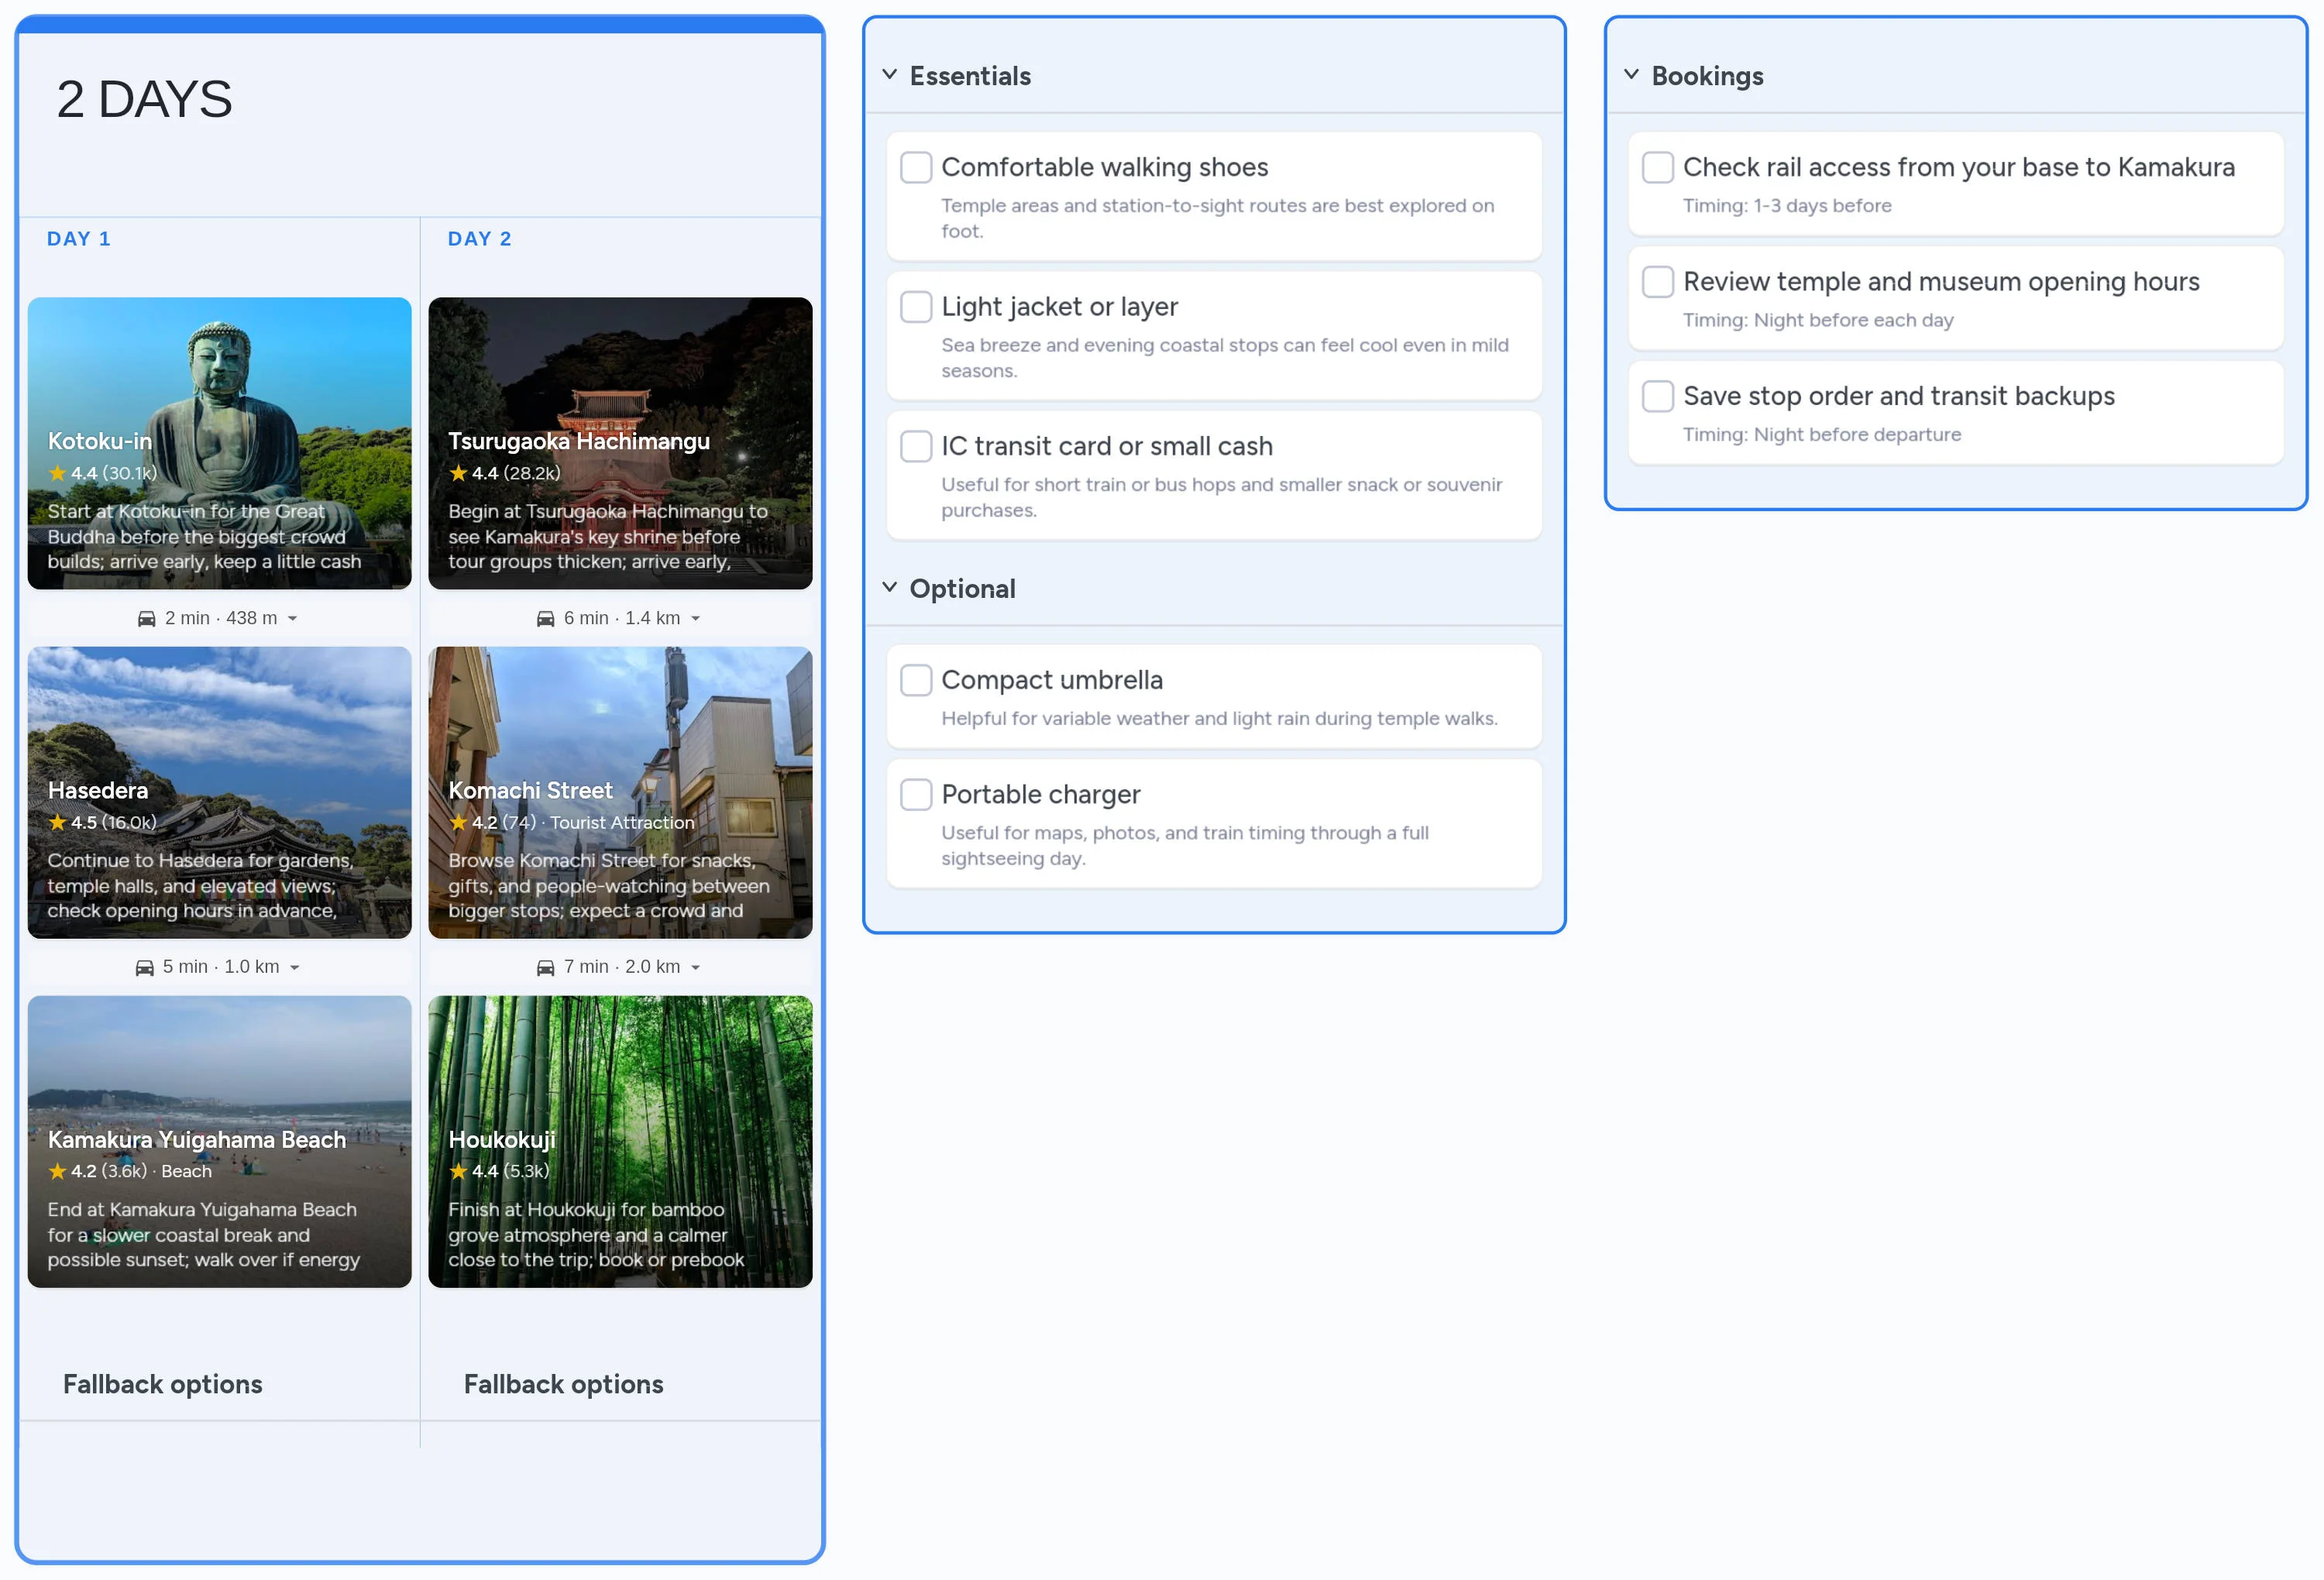Check Review temple and museum opening hours

[x=1657, y=282]
